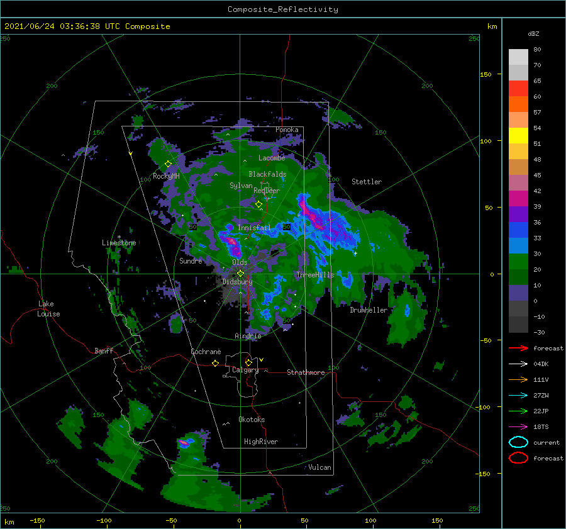Viewport: 566px width, 529px height.
Task: Click the magenta 39-42 dBZ swatch
Action: pos(518,198)
